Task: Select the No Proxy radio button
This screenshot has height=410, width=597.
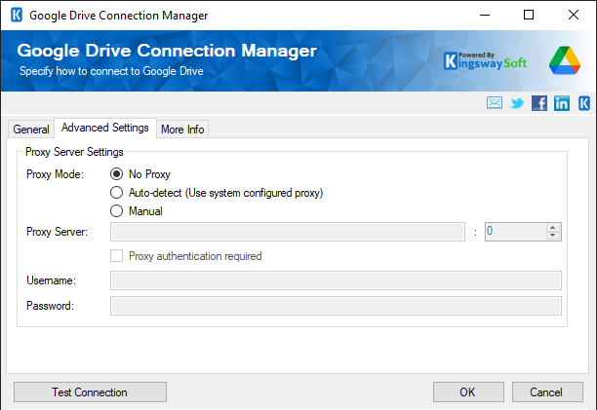Action: [116, 174]
